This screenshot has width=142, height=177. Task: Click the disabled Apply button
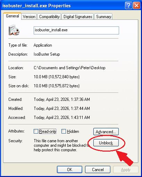(x=126, y=170)
